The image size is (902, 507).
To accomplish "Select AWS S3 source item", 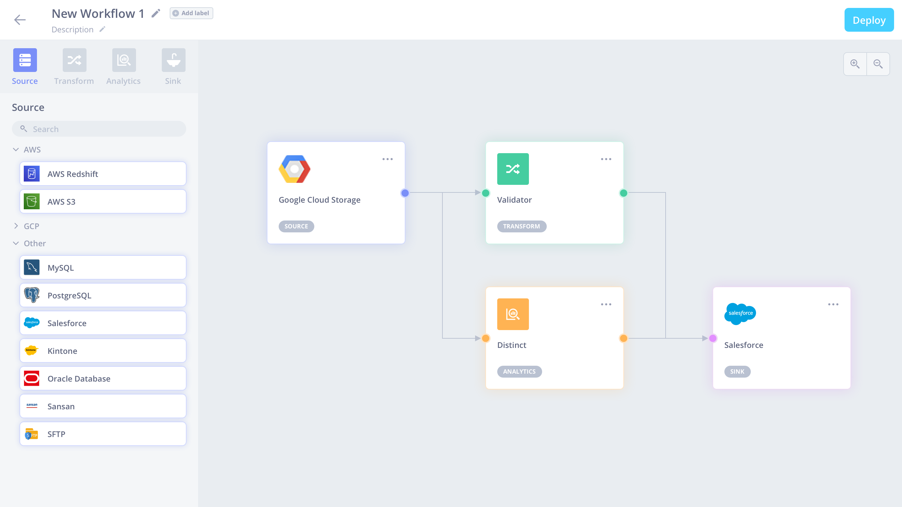I will tap(103, 201).
